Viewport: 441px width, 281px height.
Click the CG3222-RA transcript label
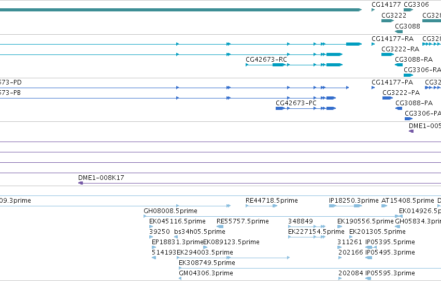tap(400, 49)
